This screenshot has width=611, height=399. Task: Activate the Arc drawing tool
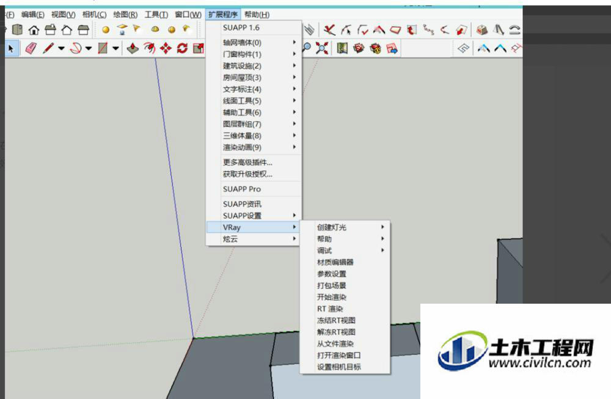coord(76,48)
